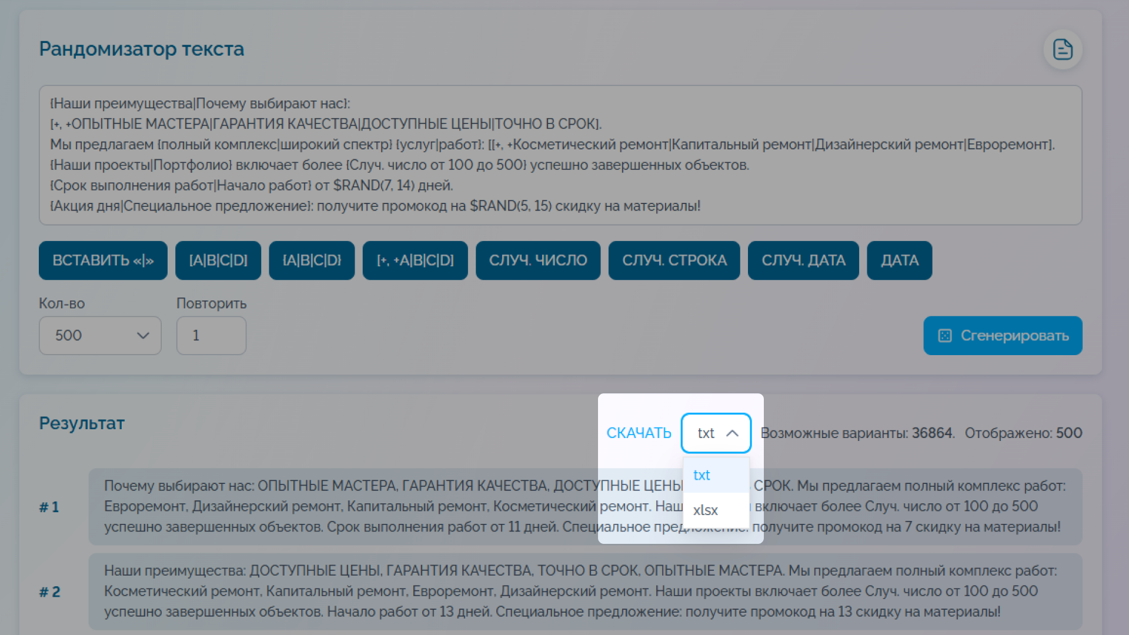Click the СЛУЧ. ДАТА button

pos(803,260)
